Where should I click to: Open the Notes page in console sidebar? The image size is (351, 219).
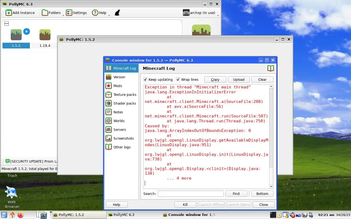tap(121, 112)
